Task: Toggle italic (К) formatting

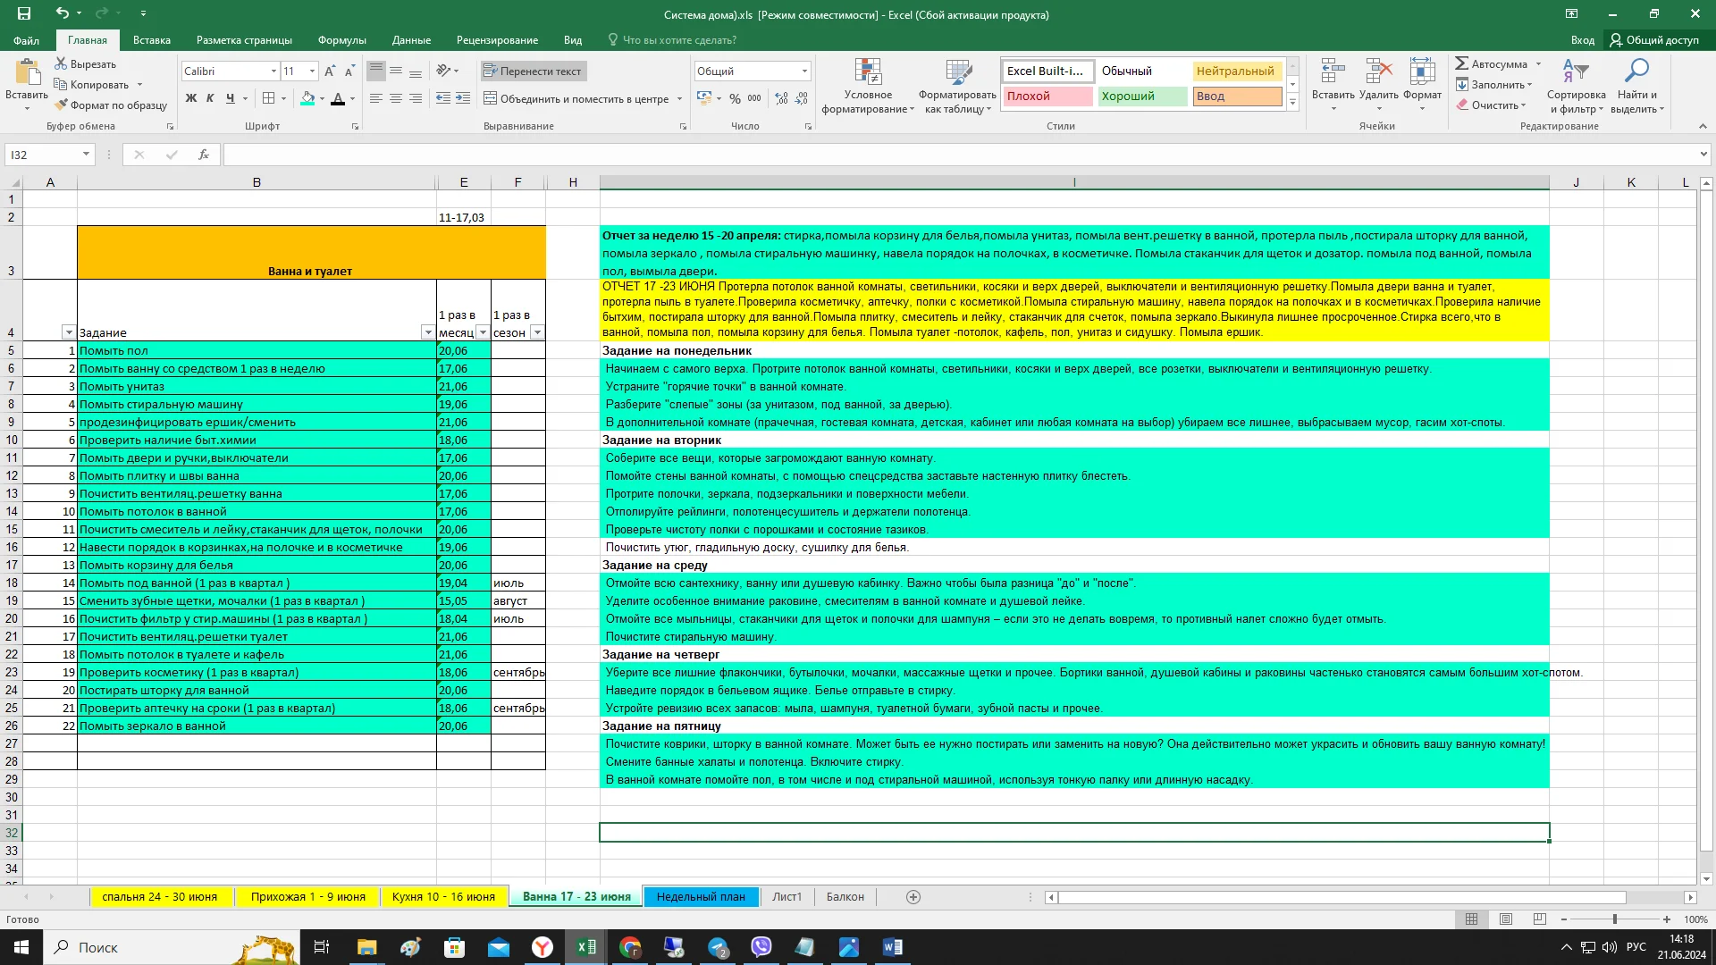Action: pyautogui.click(x=210, y=98)
